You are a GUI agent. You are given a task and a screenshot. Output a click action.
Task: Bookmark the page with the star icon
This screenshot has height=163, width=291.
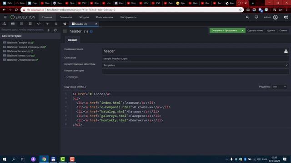[x=241, y=10]
